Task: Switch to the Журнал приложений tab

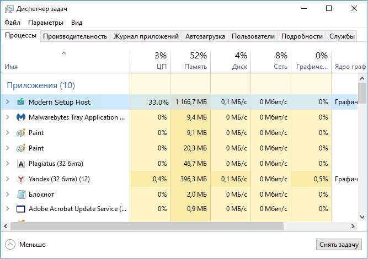Action: point(146,36)
